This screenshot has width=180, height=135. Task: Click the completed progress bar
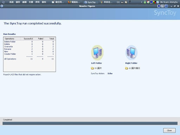click(90, 123)
